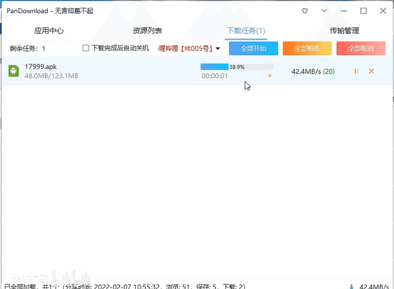Viewport: 394px width, 289px height.
Task: Click the status bar 42.4MB/s speed
Action: 374,287
